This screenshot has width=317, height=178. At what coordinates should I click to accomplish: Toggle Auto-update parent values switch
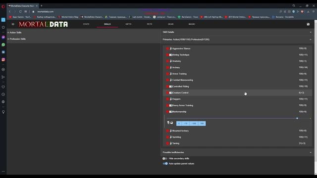point(165,164)
